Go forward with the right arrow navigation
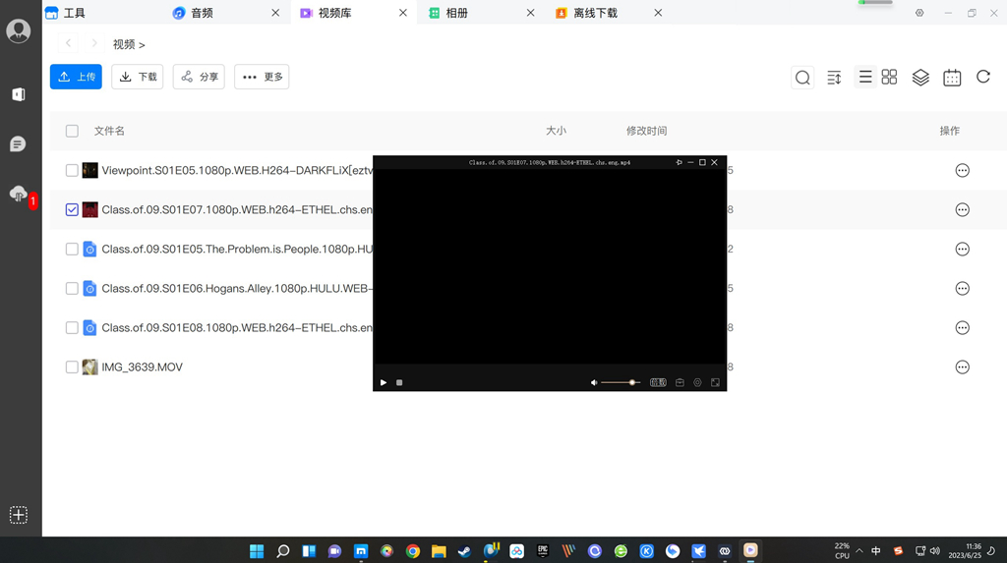This screenshot has height=563, width=1007. tap(94, 43)
